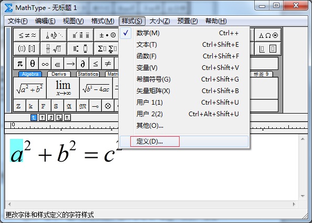Open the 大小(Z) menu
Screen dimensions: 312x223
[160, 21]
